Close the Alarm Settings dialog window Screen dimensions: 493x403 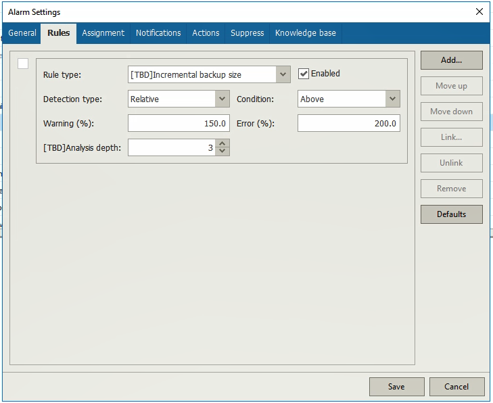tap(479, 11)
